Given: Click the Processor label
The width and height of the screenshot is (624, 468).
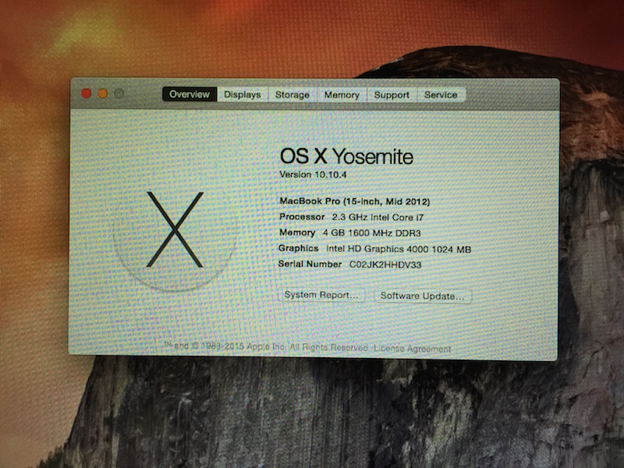Looking at the screenshot, I should click(302, 217).
